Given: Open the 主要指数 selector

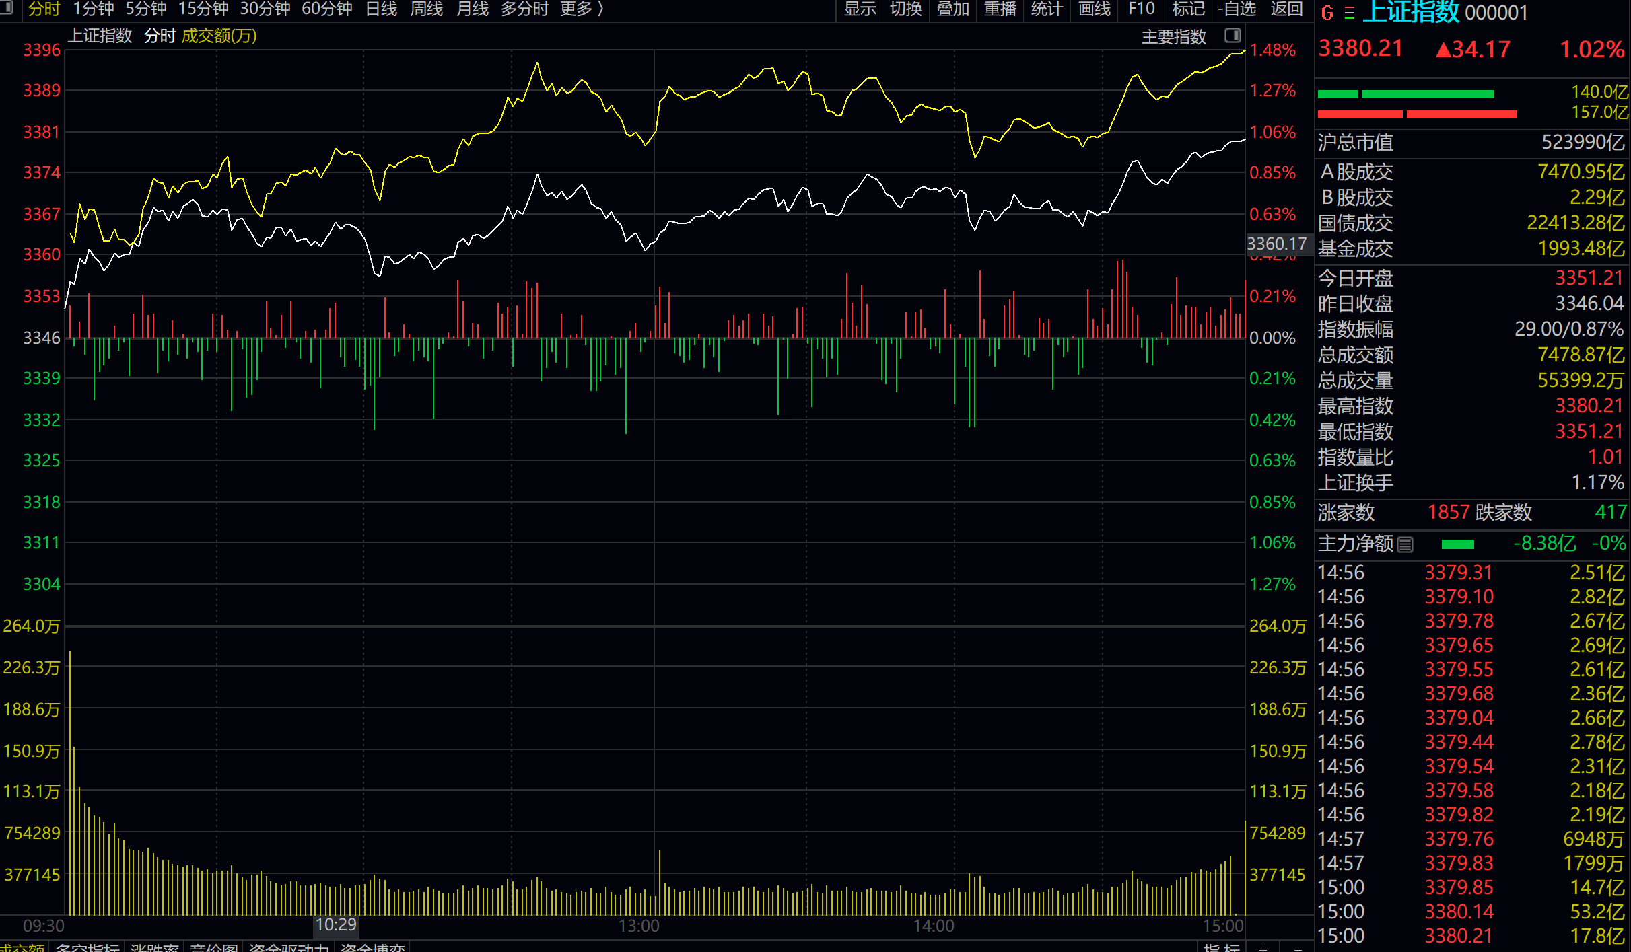Looking at the screenshot, I should coord(1173,36).
